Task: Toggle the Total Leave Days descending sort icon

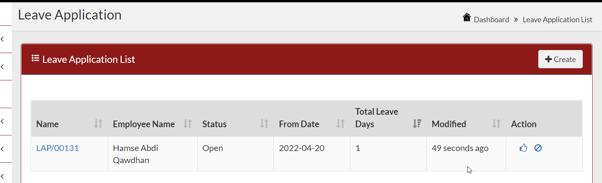Action: 417,124
